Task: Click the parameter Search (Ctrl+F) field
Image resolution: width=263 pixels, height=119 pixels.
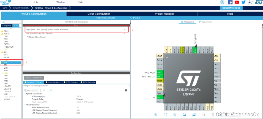Action: pyautogui.click(x=33, y=90)
